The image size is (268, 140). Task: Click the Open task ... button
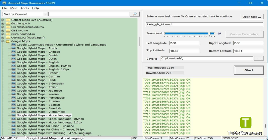click(x=252, y=17)
